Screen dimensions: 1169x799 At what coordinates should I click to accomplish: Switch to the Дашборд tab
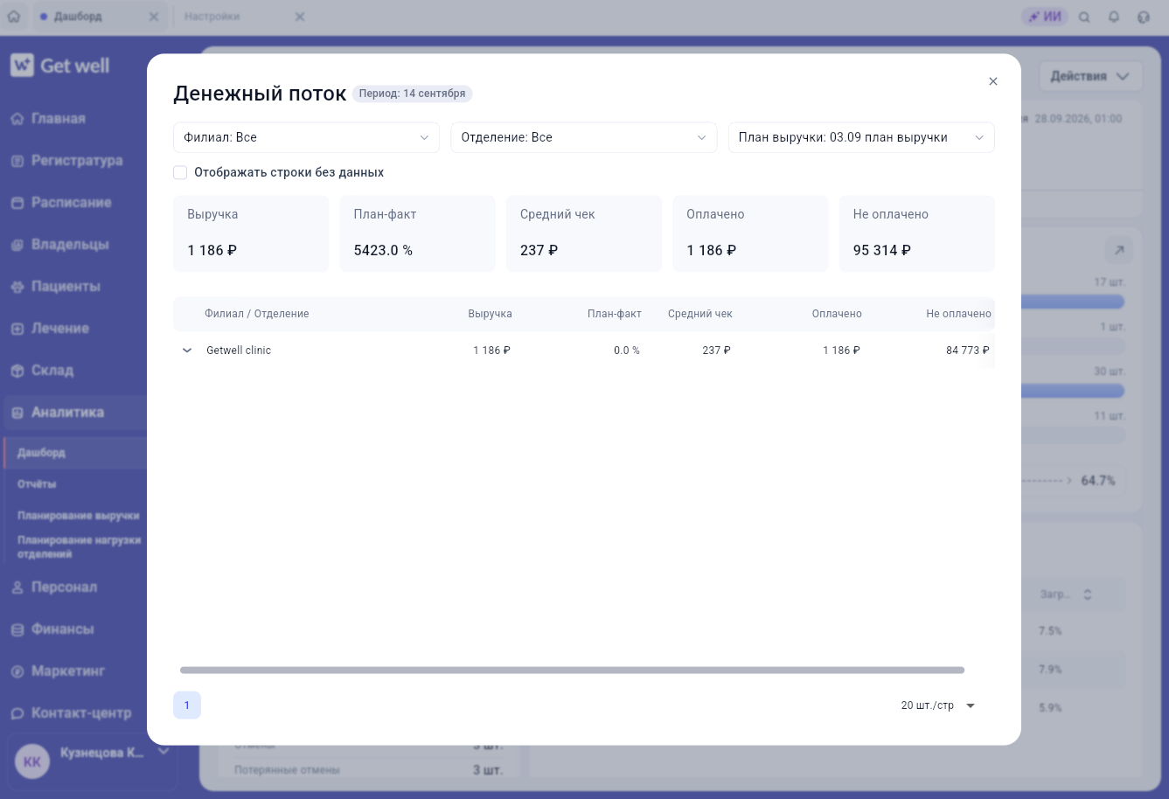(78, 17)
